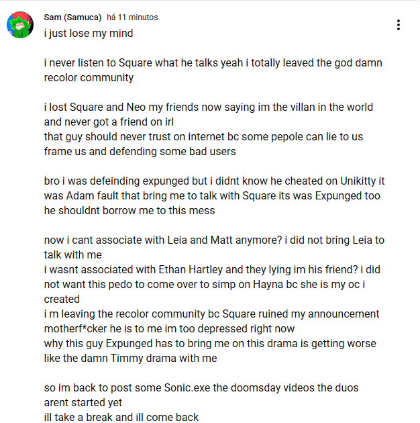The width and height of the screenshot is (420, 423).
Task: Click the line starting "now i cant associate"
Action: pyautogui.click(x=214, y=240)
